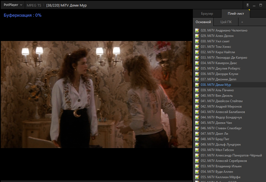Click file icon beside 040. MiTV Вин Дизель
Viewport: 266px width, 182px height.
[x=197, y=96]
